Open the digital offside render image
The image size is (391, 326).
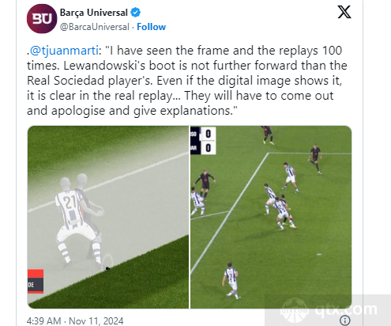(x=108, y=217)
